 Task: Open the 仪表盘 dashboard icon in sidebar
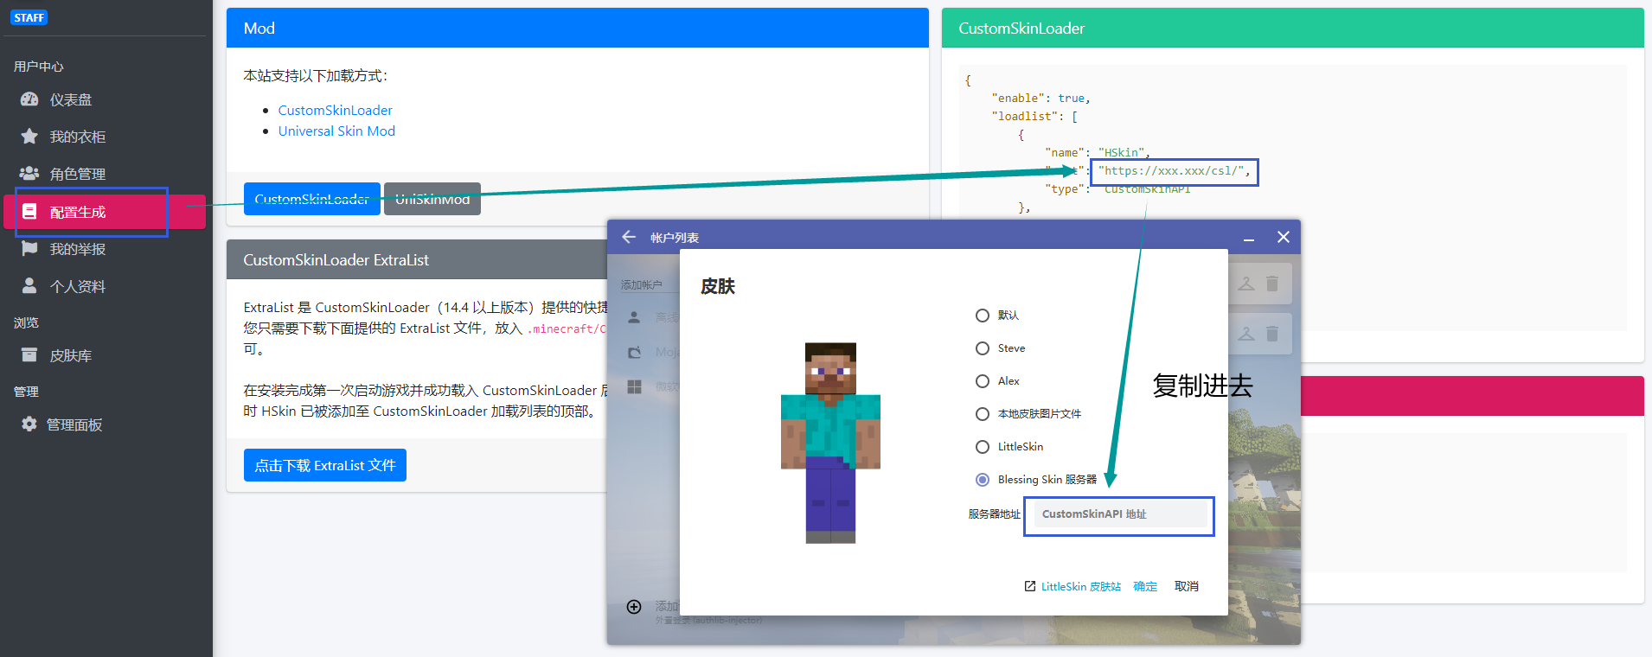click(29, 99)
